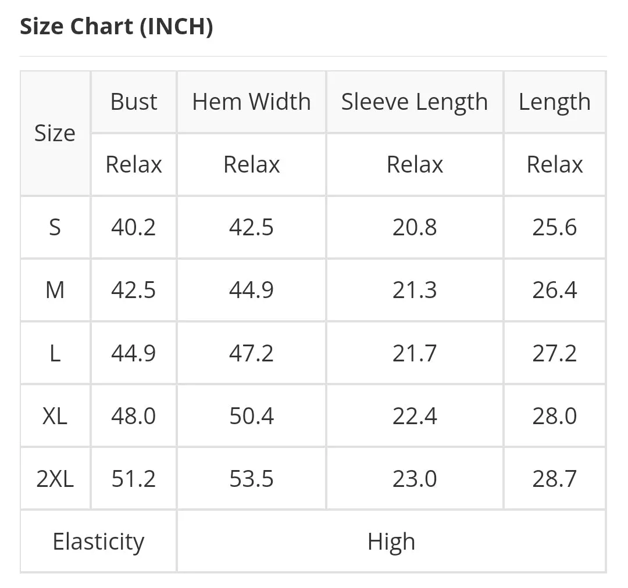The height and width of the screenshot is (588, 628).
Task: Click the Size Chart (INCH) heading
Action: tap(116, 27)
